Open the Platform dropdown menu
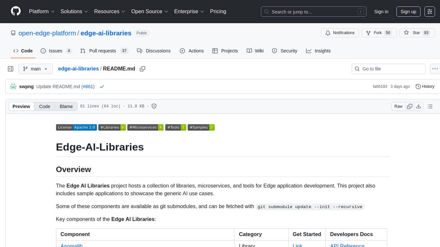Screen dimensions: 440x247 (42, 11)
